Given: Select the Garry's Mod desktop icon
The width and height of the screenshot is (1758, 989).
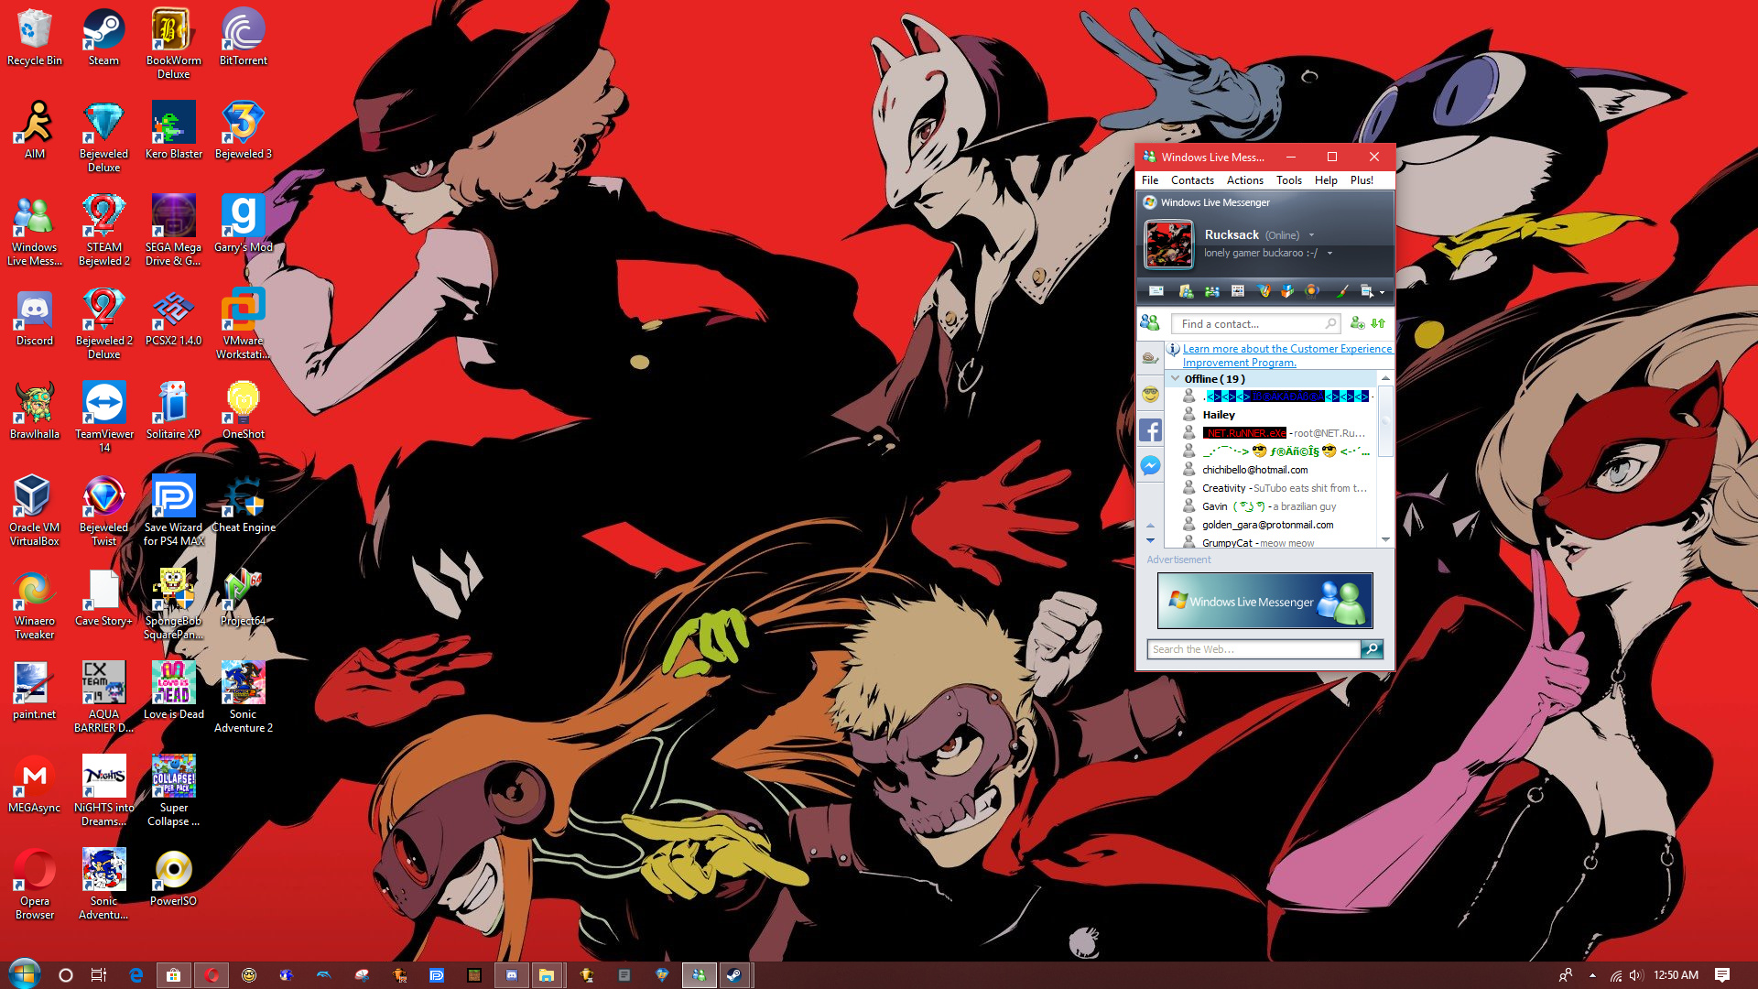Looking at the screenshot, I should [x=244, y=224].
